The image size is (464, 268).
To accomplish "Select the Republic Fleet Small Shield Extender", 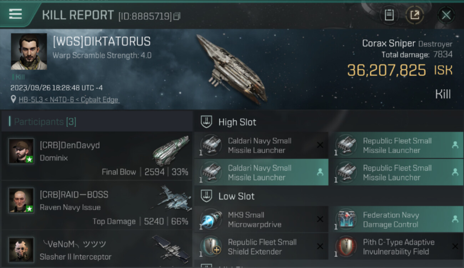I will click(x=261, y=247).
